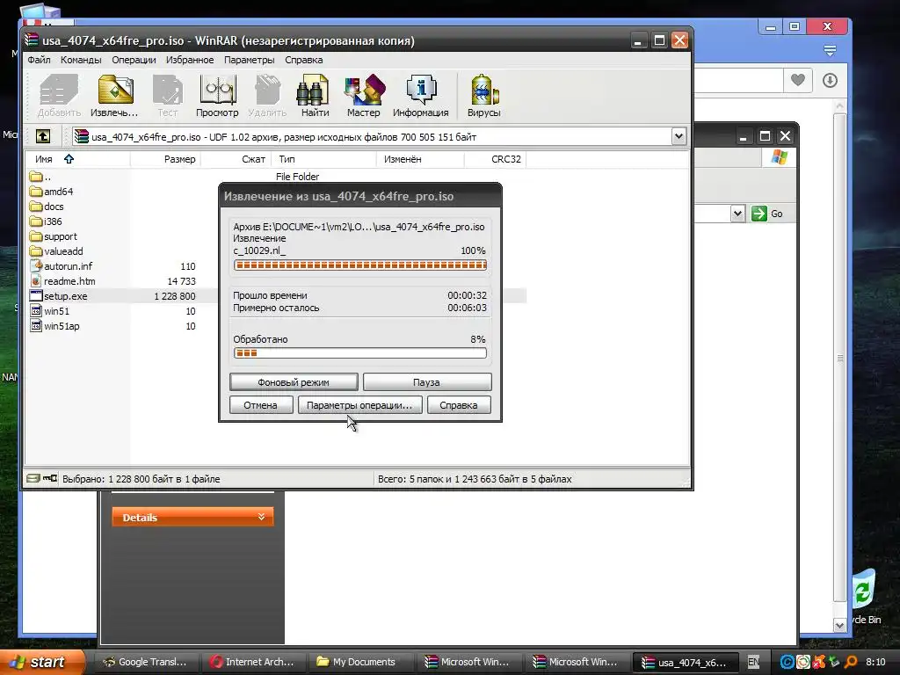Select the docs folder

click(47, 207)
